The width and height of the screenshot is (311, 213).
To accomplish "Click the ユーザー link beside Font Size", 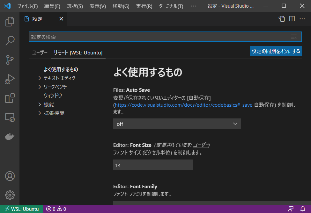I will pos(201,145).
